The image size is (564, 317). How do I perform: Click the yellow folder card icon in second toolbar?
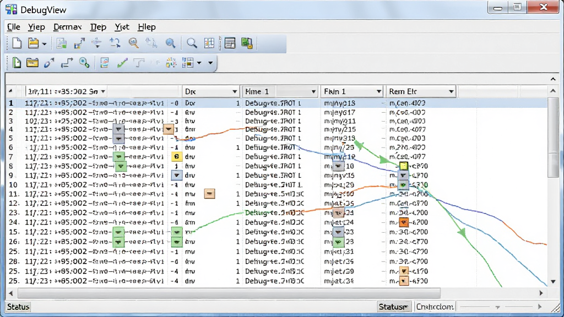pos(32,63)
